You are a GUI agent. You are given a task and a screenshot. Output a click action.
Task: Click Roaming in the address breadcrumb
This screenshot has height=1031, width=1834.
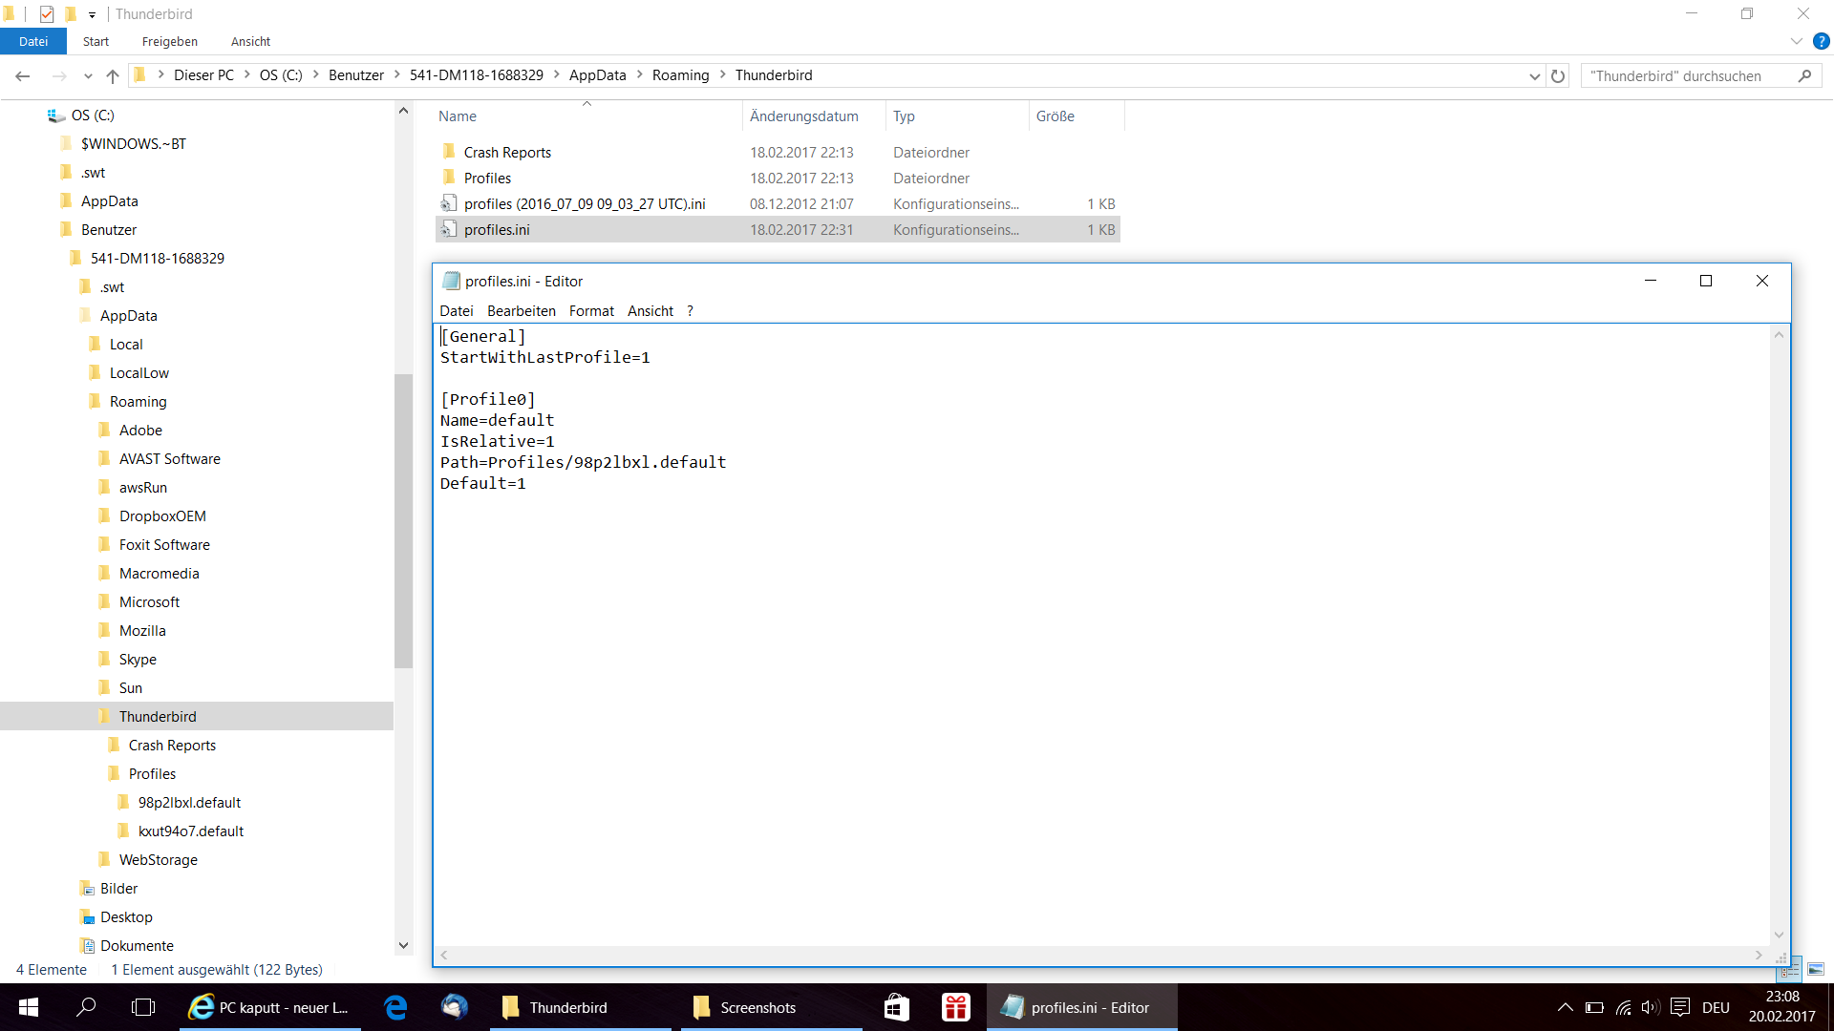(680, 75)
